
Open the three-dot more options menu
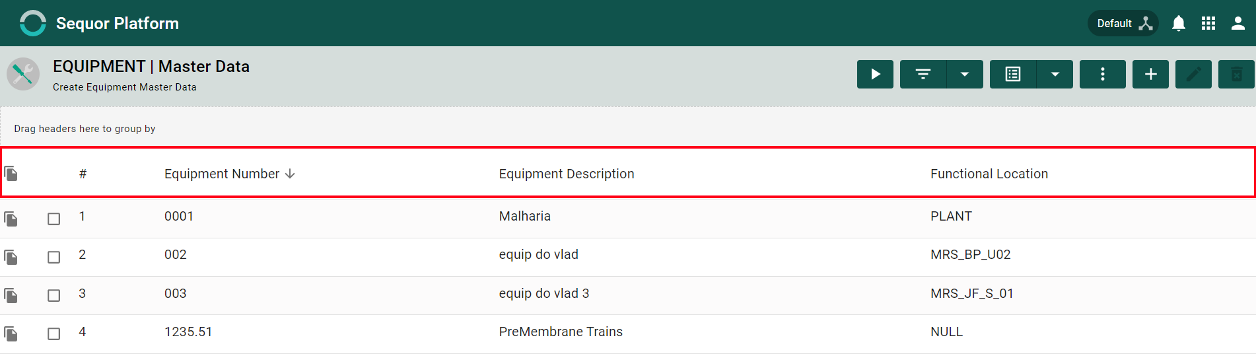pyautogui.click(x=1103, y=74)
